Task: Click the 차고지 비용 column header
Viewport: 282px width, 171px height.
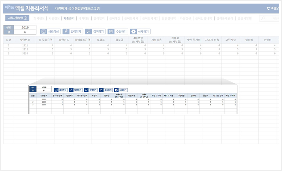Action: pos(212,40)
